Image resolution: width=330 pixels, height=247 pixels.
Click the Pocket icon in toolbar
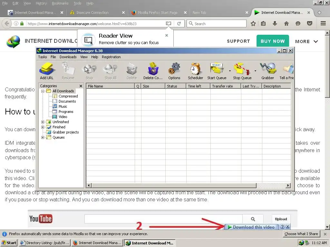309,23
